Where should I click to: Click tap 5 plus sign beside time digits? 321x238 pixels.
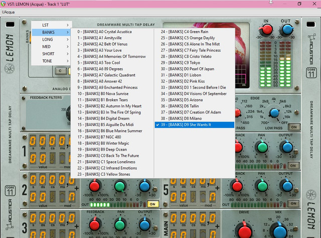(217, 188)
